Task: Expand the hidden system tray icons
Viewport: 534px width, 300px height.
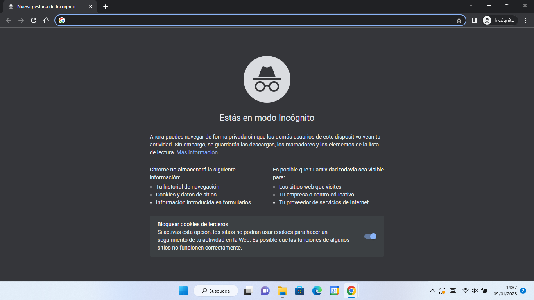Action: coord(432,291)
